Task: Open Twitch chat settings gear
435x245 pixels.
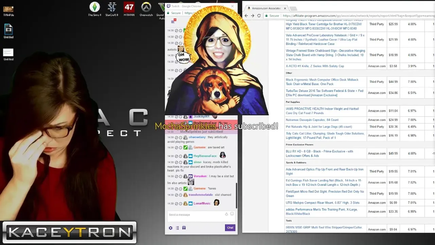Action: pos(171,228)
